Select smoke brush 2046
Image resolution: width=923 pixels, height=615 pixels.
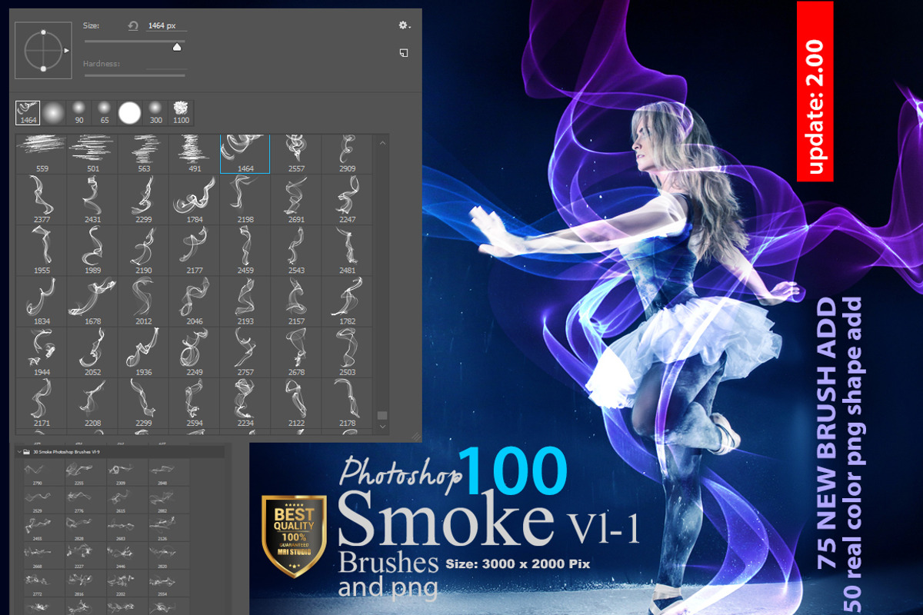coord(194,301)
